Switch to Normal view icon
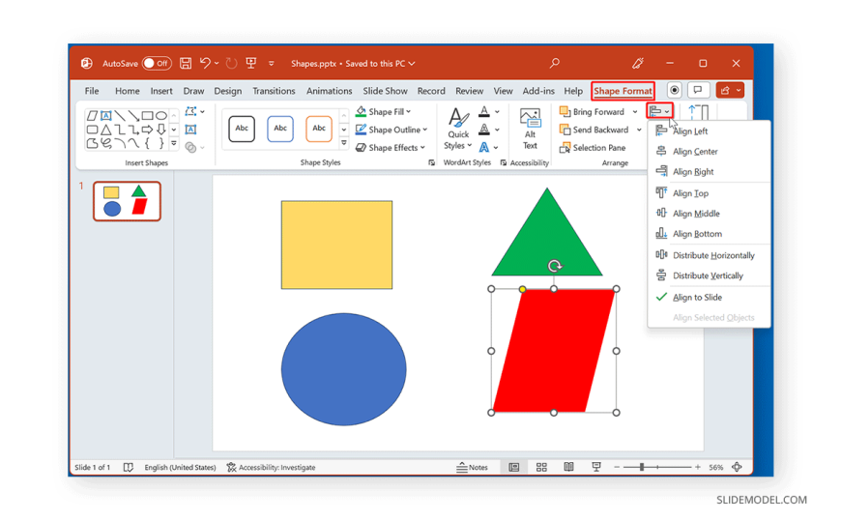The image size is (841, 521). click(514, 467)
